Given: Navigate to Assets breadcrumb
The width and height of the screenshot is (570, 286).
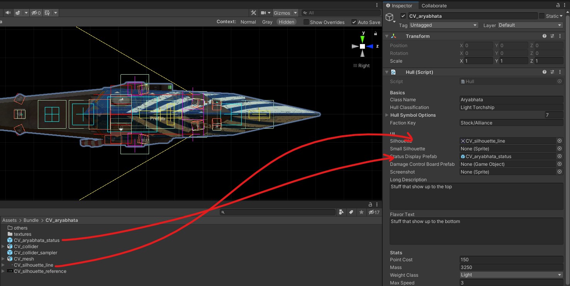Looking at the screenshot, I should coord(10,220).
